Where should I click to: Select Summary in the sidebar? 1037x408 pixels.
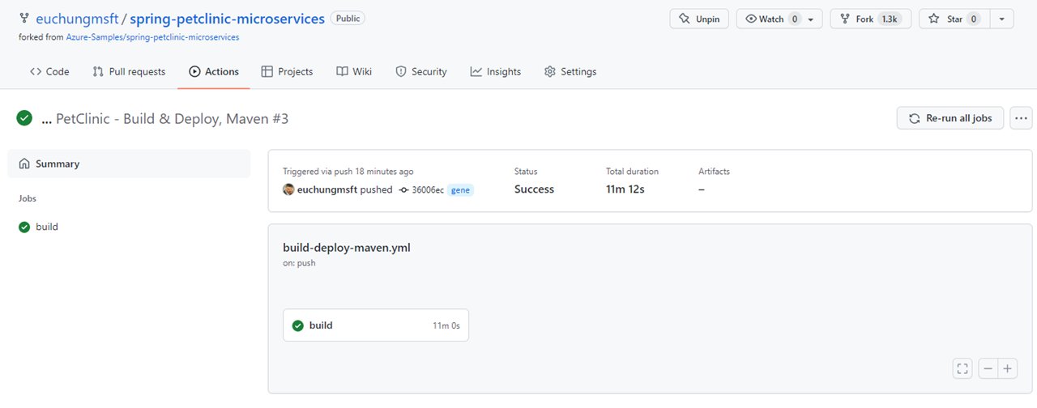point(130,164)
